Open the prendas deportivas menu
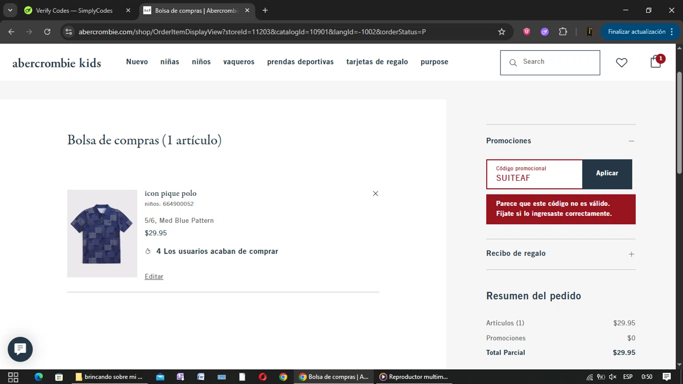Image resolution: width=683 pixels, height=384 pixels. pyautogui.click(x=301, y=62)
